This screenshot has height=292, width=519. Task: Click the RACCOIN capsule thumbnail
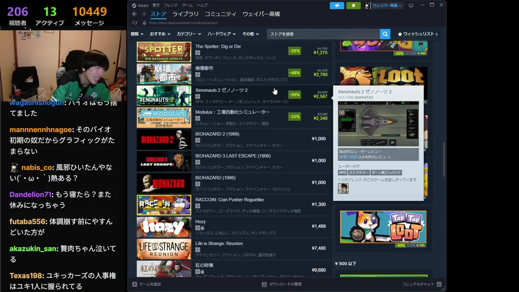[x=164, y=205]
